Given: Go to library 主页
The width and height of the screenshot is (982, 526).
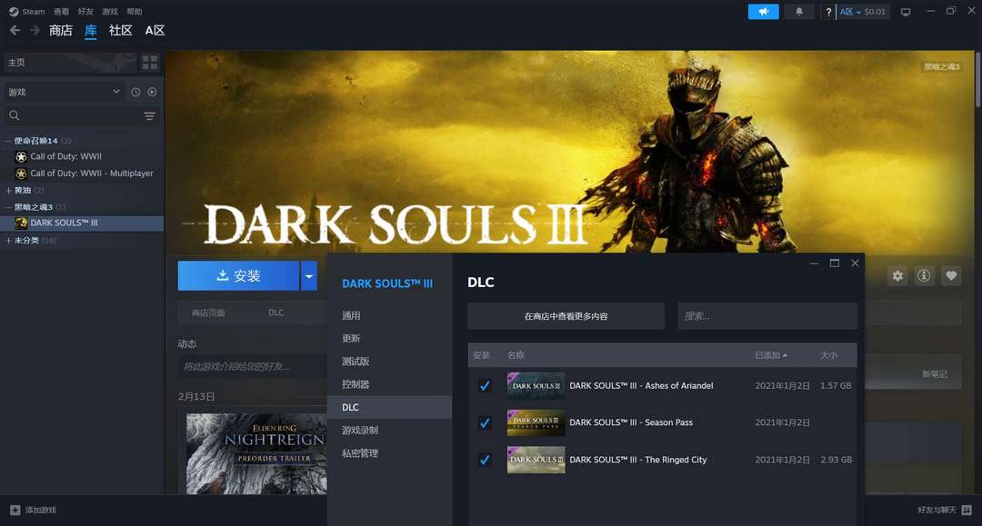Looking at the screenshot, I should [x=69, y=63].
